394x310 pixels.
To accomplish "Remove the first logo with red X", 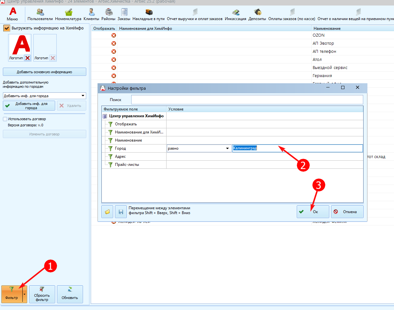I will pyautogui.click(x=28, y=58).
